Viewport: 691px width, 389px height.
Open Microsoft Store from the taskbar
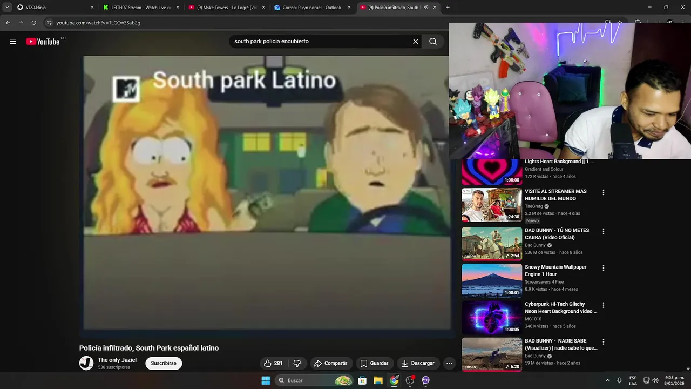[362, 380]
